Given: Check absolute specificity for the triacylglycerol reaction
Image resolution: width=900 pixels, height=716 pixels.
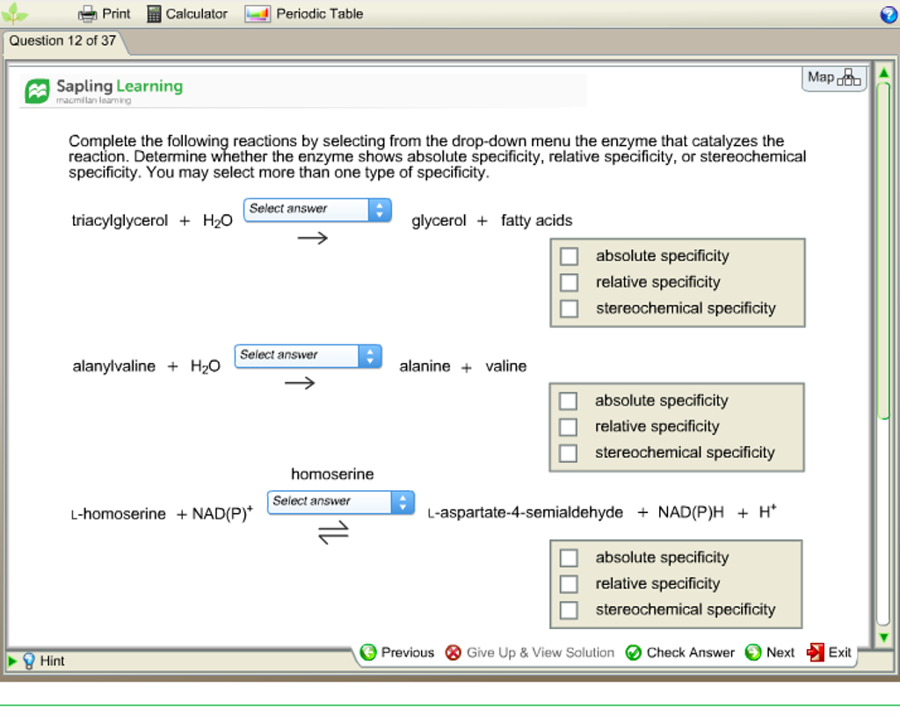Looking at the screenshot, I should click(569, 256).
